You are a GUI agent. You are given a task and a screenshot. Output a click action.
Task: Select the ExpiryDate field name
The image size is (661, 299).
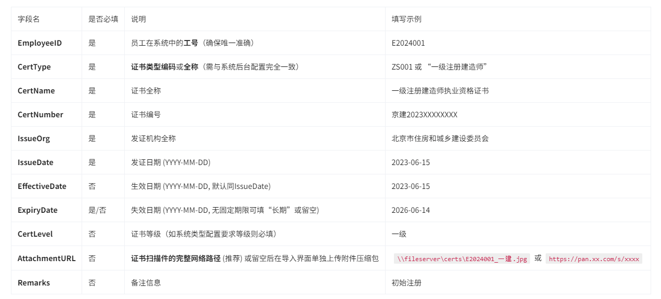[37, 210]
